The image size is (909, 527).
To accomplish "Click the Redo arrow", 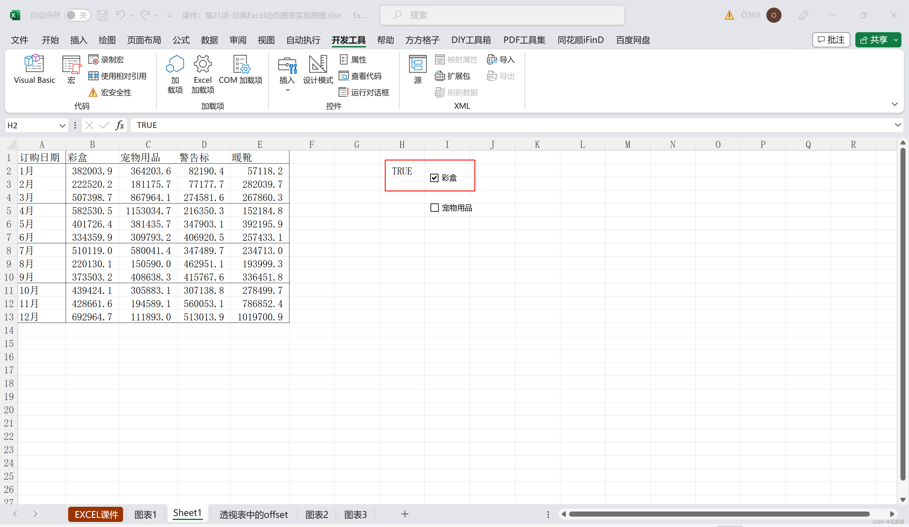I will (145, 15).
